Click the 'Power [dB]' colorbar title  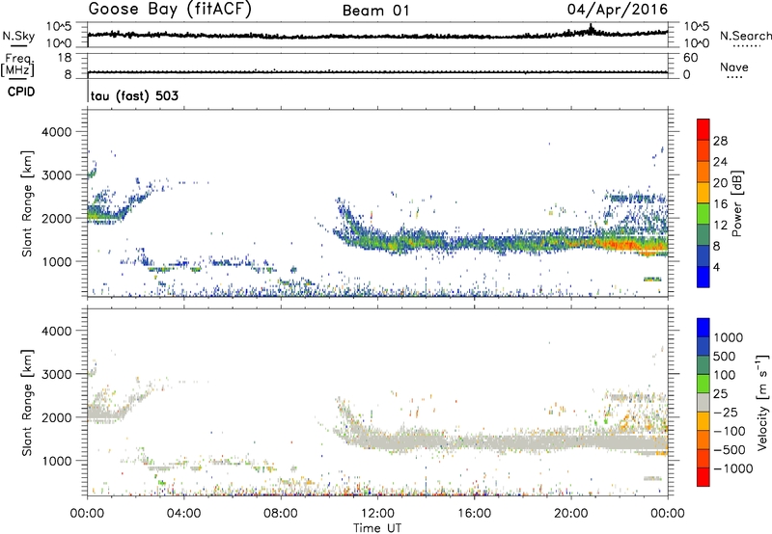[736, 203]
